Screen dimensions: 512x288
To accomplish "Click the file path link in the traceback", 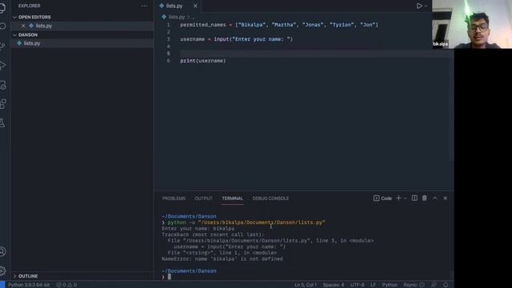I will [247, 241].
